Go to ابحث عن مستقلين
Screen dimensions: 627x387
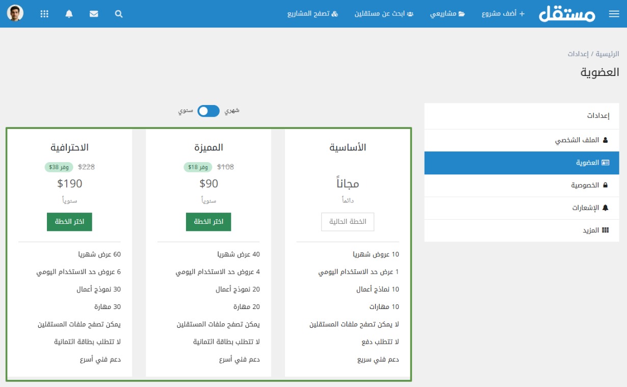coord(384,14)
